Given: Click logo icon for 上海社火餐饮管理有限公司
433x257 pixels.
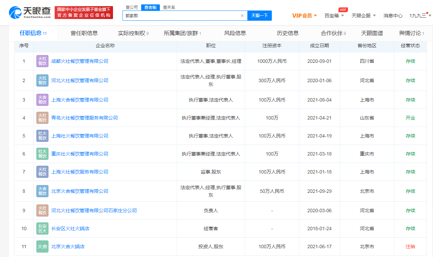Looking at the screenshot, I should point(42,136).
